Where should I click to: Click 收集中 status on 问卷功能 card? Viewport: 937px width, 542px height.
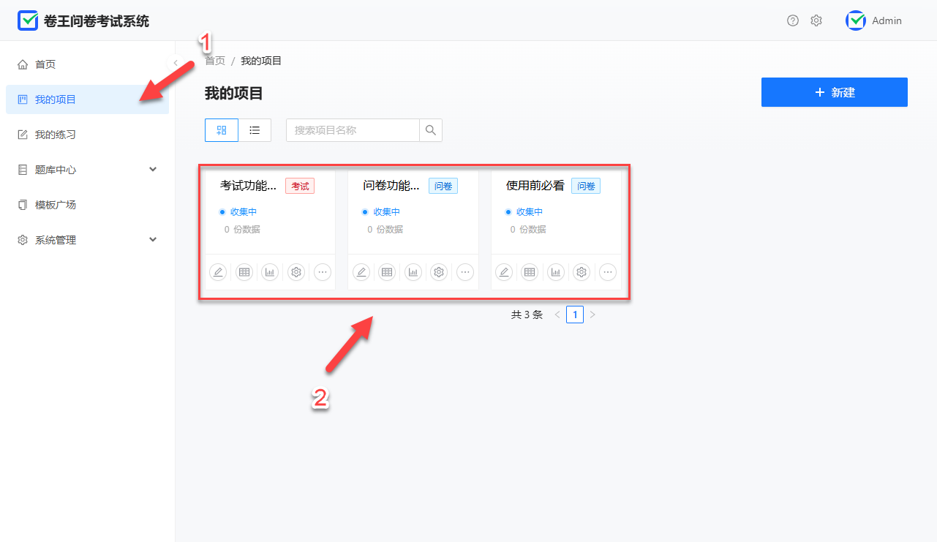[x=381, y=212]
